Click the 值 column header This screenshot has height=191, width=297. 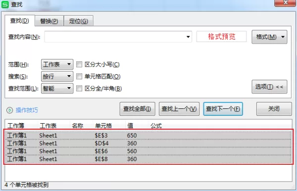[x=130, y=126]
